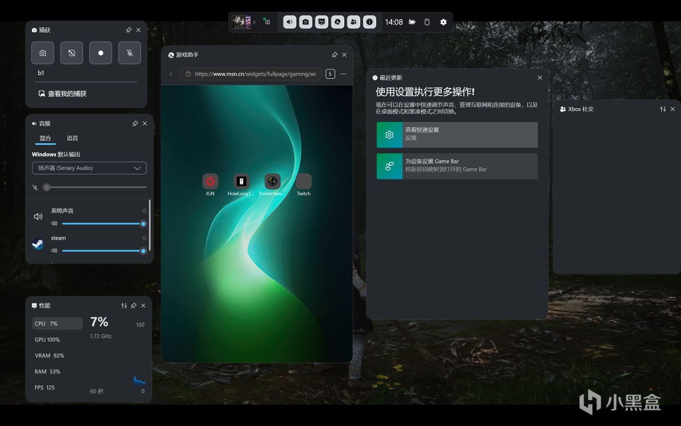Adjust the 系统声音 volume slider
Screen dimensions: 681x426
[104, 224]
